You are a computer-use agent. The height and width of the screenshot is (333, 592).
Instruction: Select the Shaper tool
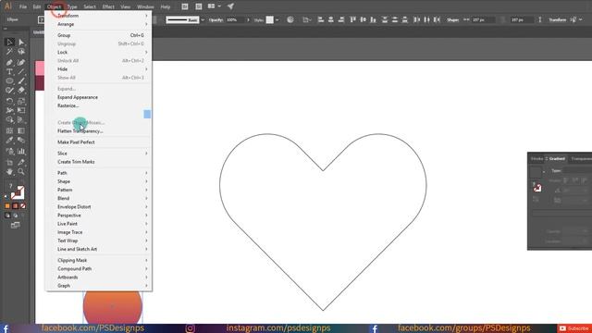pyautogui.click(x=9, y=91)
